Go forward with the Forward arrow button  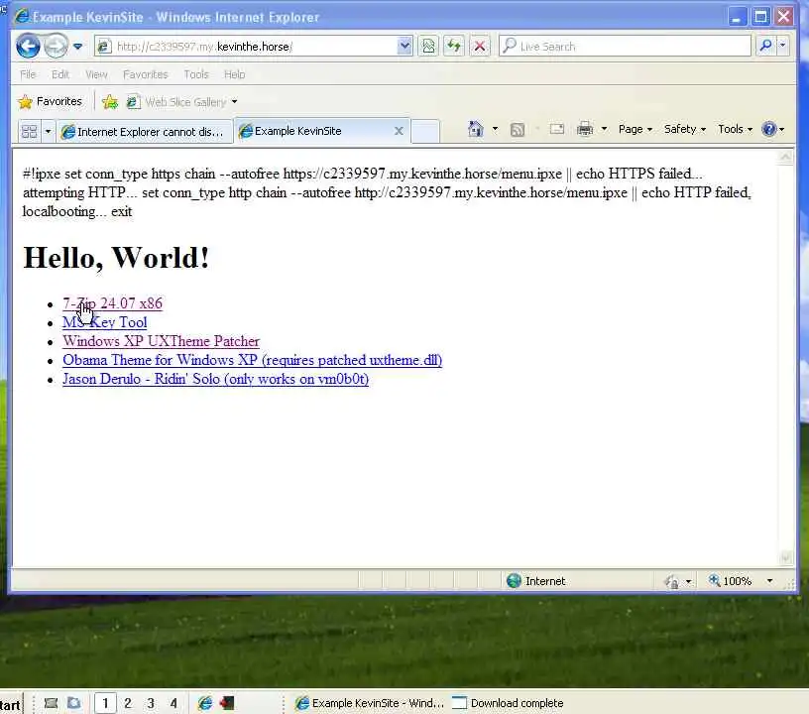click(56, 46)
